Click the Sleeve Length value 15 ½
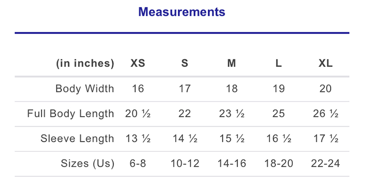Screen dimensions: 365x187 tap(232, 139)
